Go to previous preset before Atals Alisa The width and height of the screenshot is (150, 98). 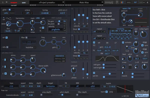[x=68, y=5]
